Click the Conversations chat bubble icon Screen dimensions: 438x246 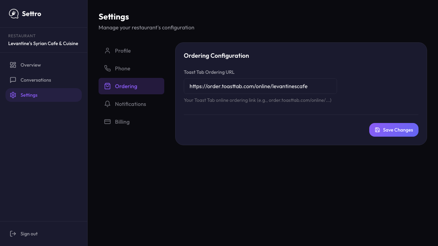(13, 80)
